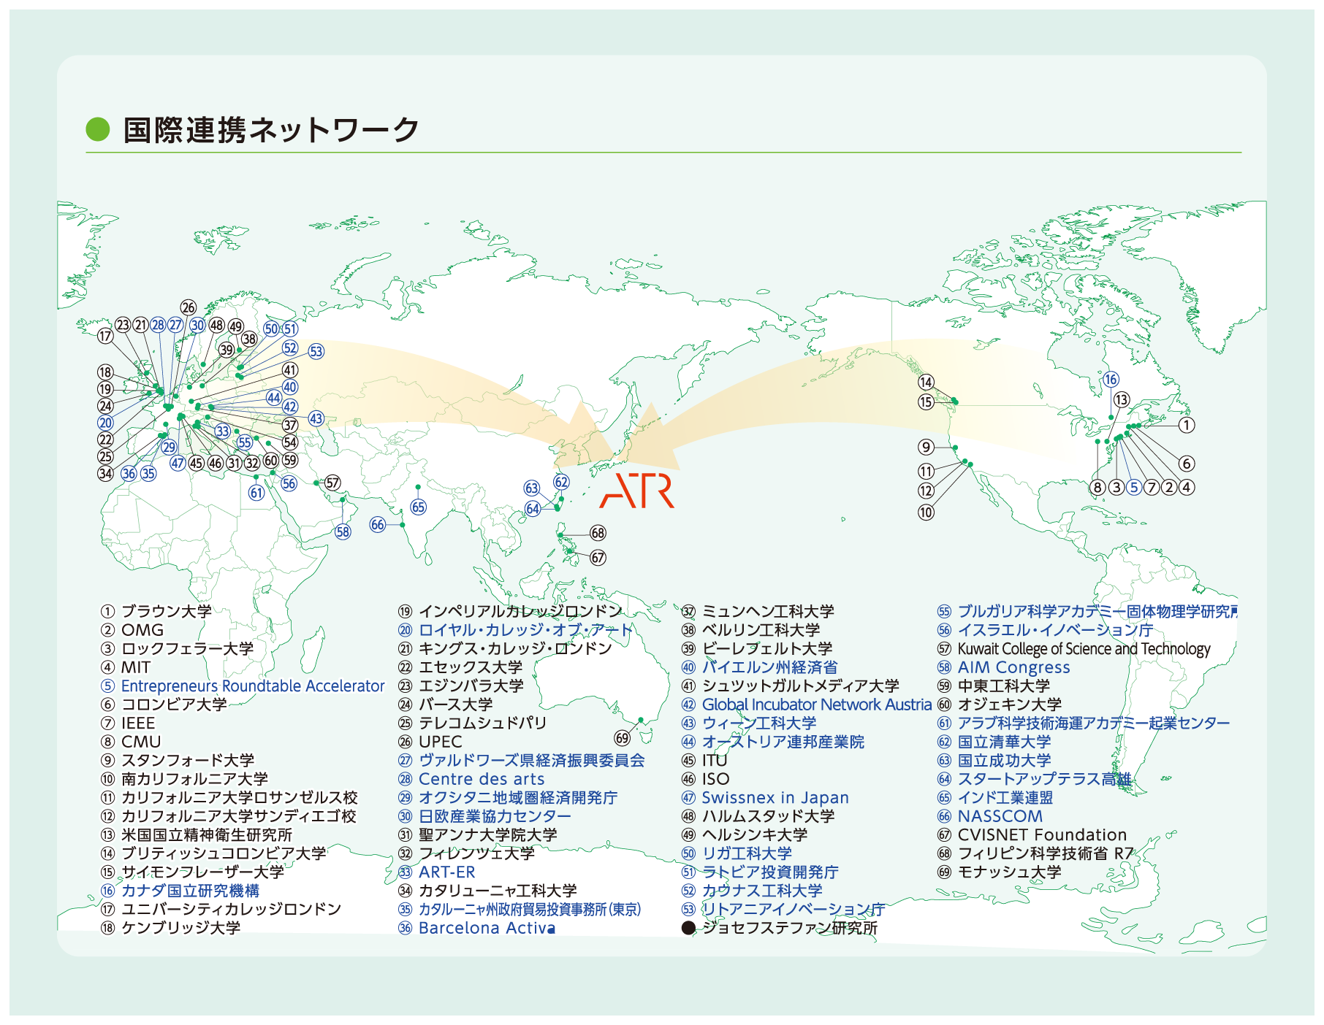This screenshot has height=1025, width=1324.
Task: Click circled marker 1 on the map's east coast
Action: click(1187, 425)
